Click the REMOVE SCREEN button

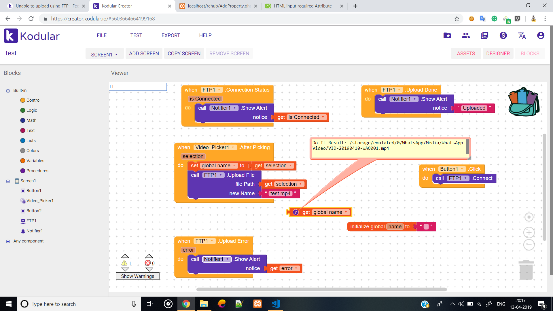tap(229, 54)
